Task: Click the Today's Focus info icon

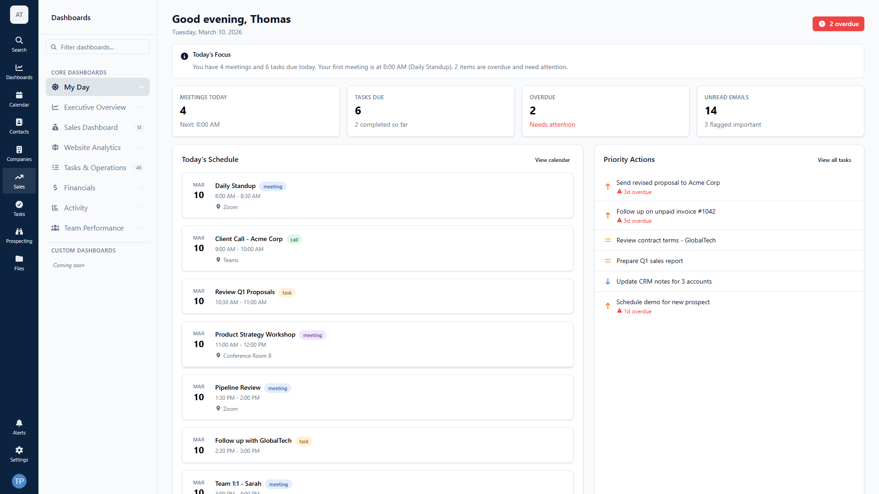Action: tap(184, 56)
